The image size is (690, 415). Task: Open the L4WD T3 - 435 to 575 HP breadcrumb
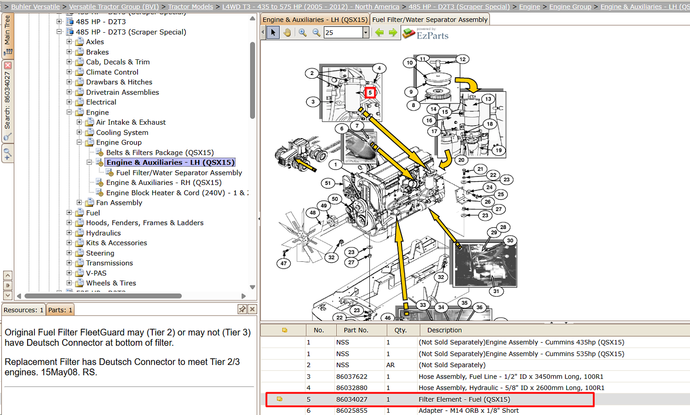pos(310,6)
